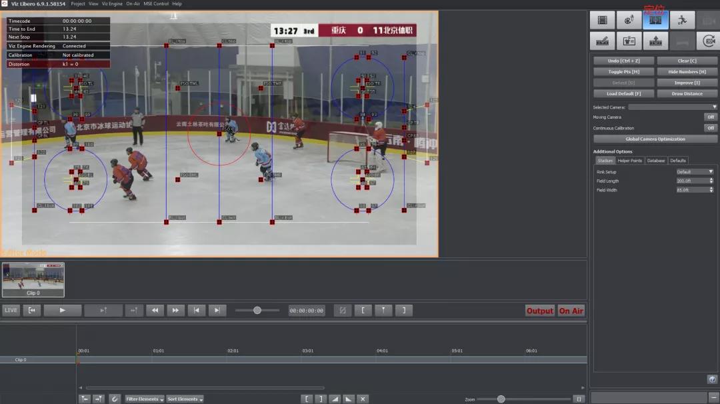Click the Global Camera Optimization button
The image size is (720, 404).
(x=655, y=139)
